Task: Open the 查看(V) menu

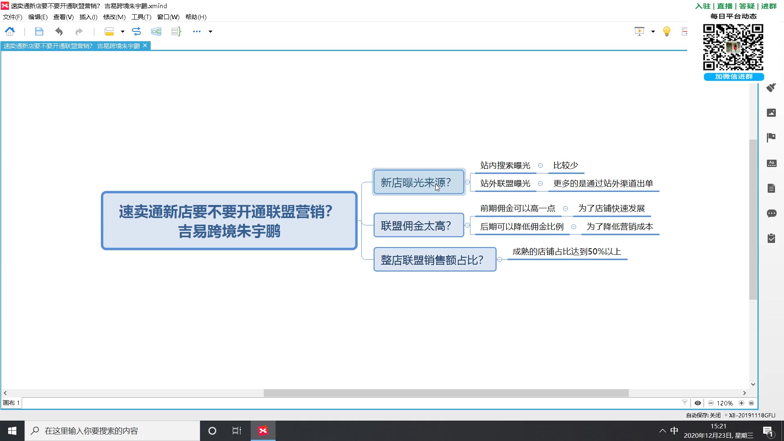Action: [x=63, y=17]
